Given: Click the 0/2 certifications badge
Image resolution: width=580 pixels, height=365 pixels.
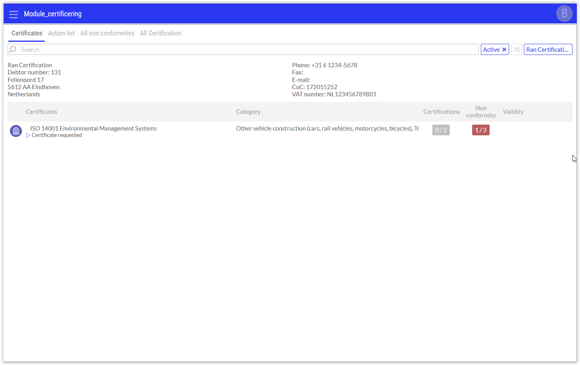Looking at the screenshot, I should click(441, 130).
